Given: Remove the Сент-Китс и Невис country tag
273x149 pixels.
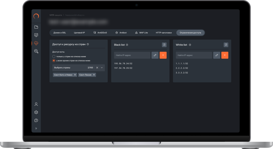Looking at the screenshot, I should (x=75, y=75).
